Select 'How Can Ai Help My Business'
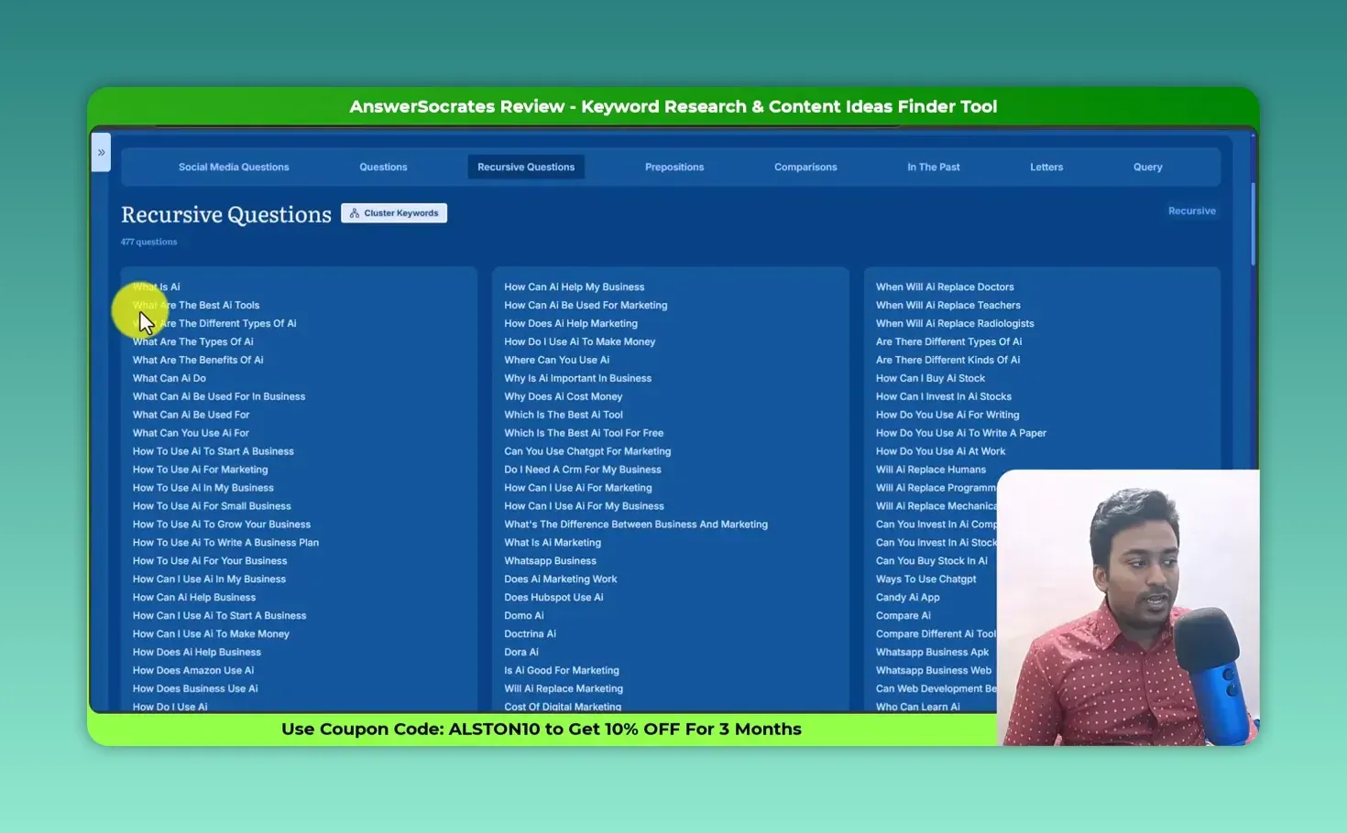The image size is (1347, 833). pos(575,287)
